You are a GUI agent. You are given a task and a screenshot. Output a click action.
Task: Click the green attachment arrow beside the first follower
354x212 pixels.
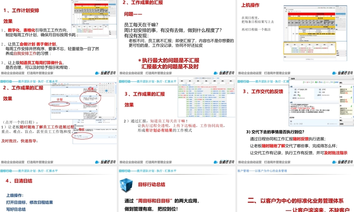(x=351, y=87)
